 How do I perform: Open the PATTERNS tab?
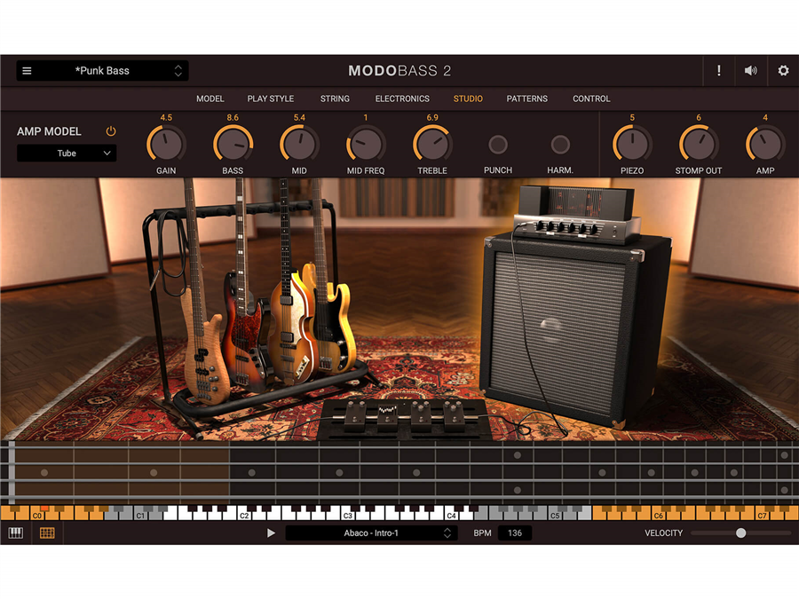(526, 99)
